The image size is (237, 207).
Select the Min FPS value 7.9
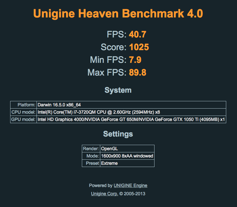[135, 60]
